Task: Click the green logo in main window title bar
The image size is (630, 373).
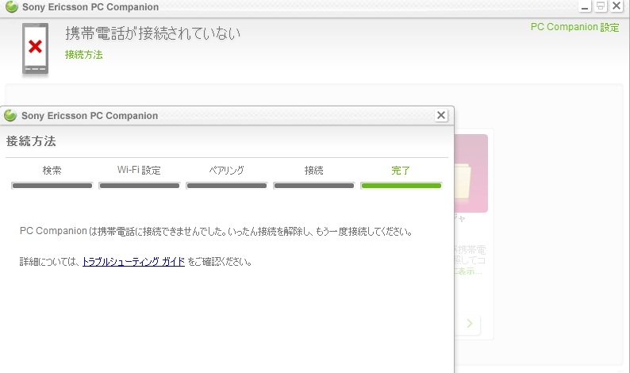Action: pyautogui.click(x=12, y=6)
